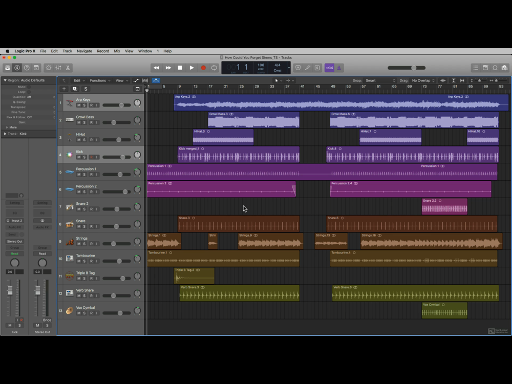The image size is (512, 384).
Task: Click the Play button in the transport
Action: [191, 68]
